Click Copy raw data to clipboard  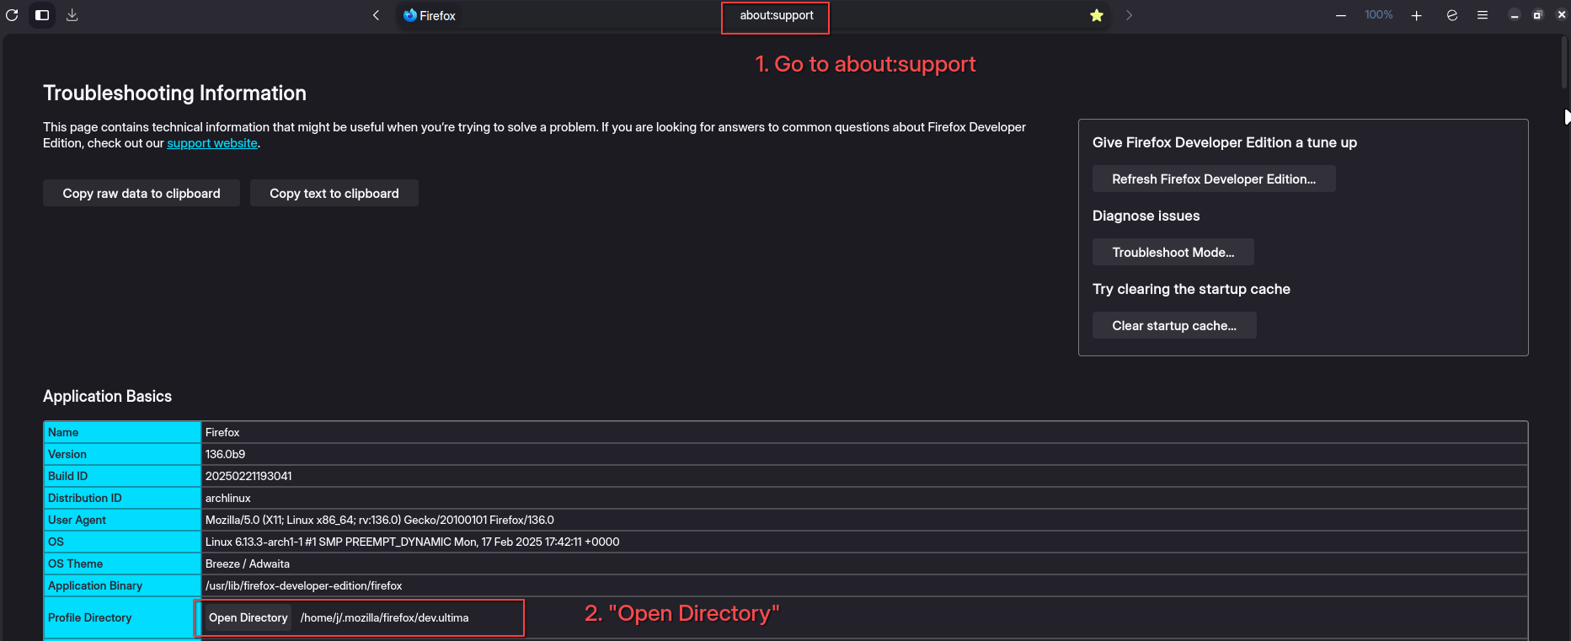142,193
